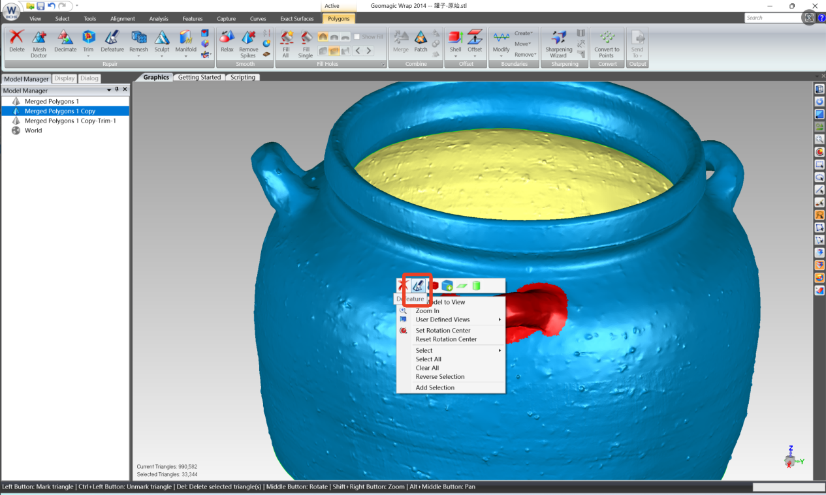
Task: Toggle the curvature-based fill mode
Action: click(x=323, y=37)
